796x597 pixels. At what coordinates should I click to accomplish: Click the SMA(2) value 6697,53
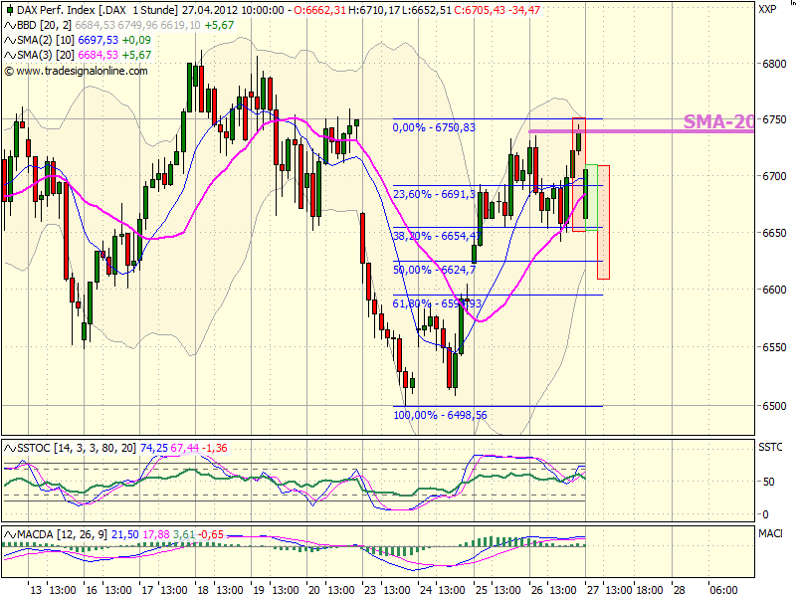[x=98, y=40]
